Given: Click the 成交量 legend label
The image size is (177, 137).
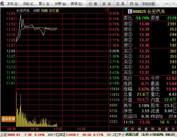Looking at the screenshot, I should [54, 11].
